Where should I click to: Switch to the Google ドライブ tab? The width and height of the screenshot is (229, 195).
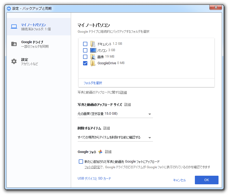coord(39,44)
